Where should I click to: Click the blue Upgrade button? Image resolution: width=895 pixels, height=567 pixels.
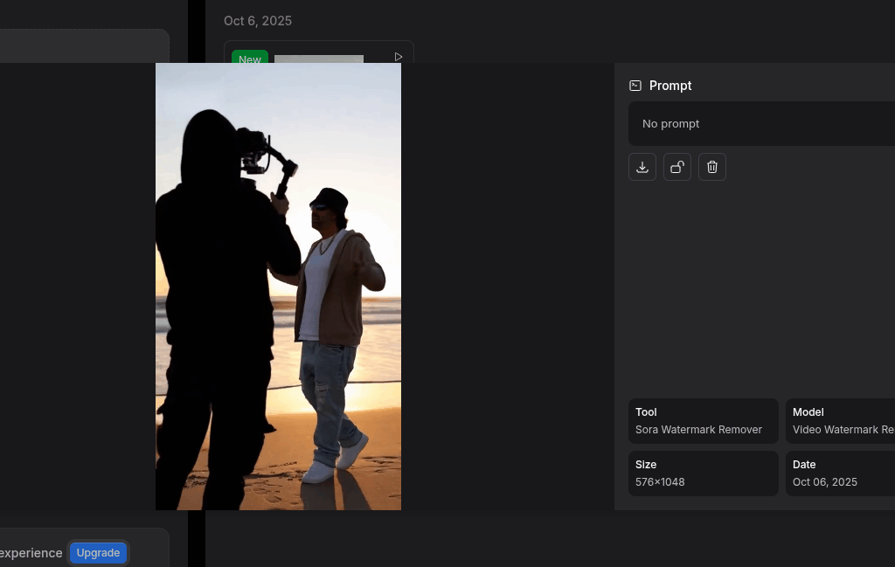[98, 553]
